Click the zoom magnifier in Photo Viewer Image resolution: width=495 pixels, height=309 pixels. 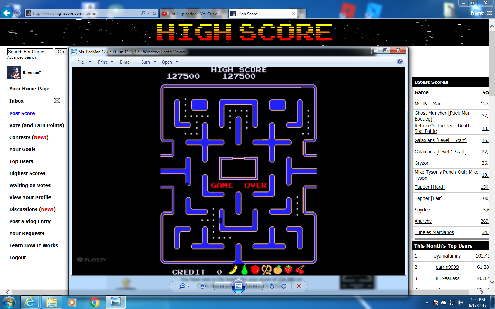coord(183,286)
